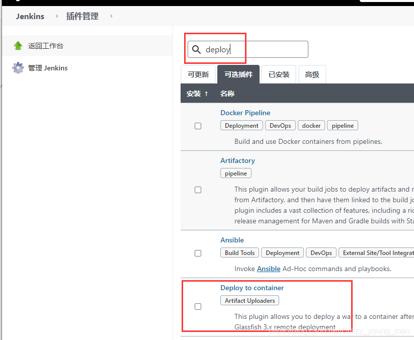Click the Build Tools tag
This screenshot has width=414, height=340.
tap(240, 252)
